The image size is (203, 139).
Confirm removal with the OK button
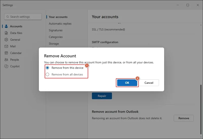coord(127,83)
